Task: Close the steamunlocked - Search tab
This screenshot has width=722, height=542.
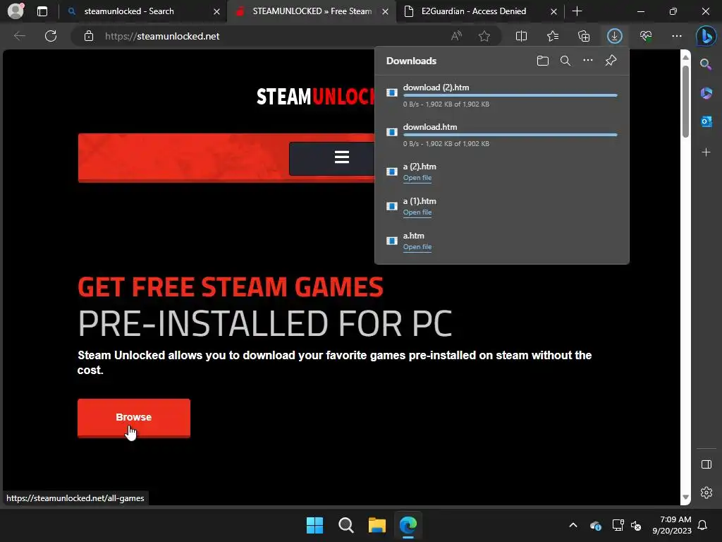Action: 217,11
